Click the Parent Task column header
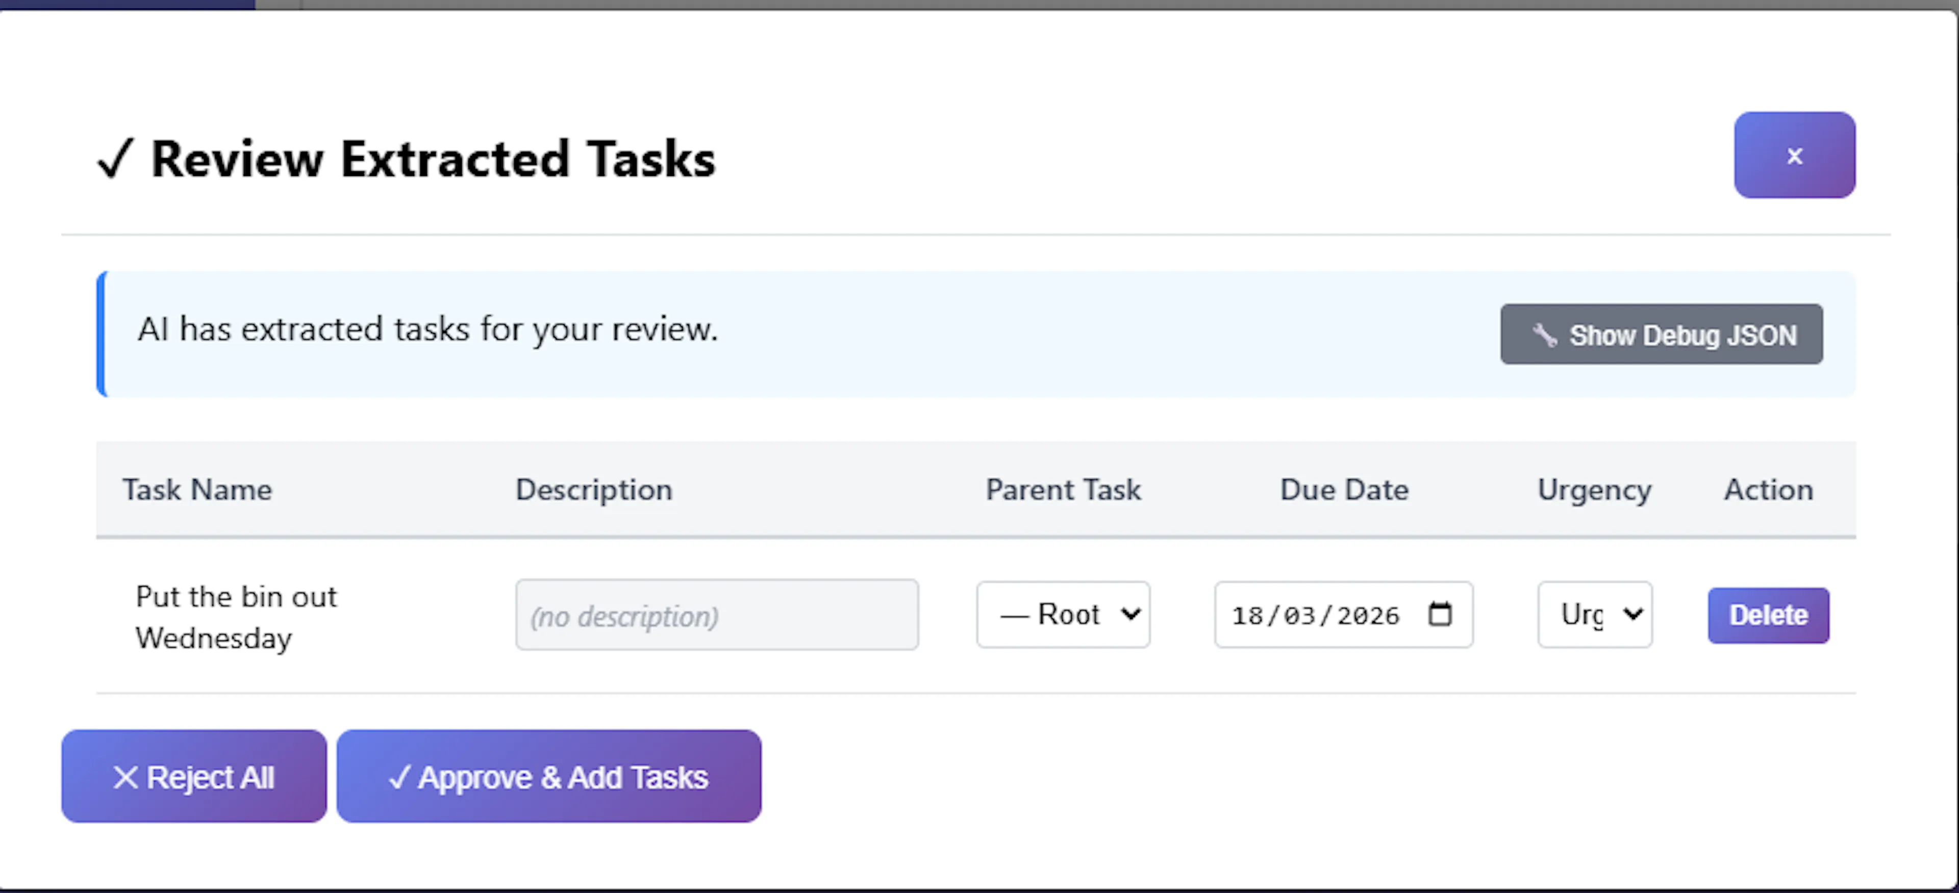 coord(1063,490)
